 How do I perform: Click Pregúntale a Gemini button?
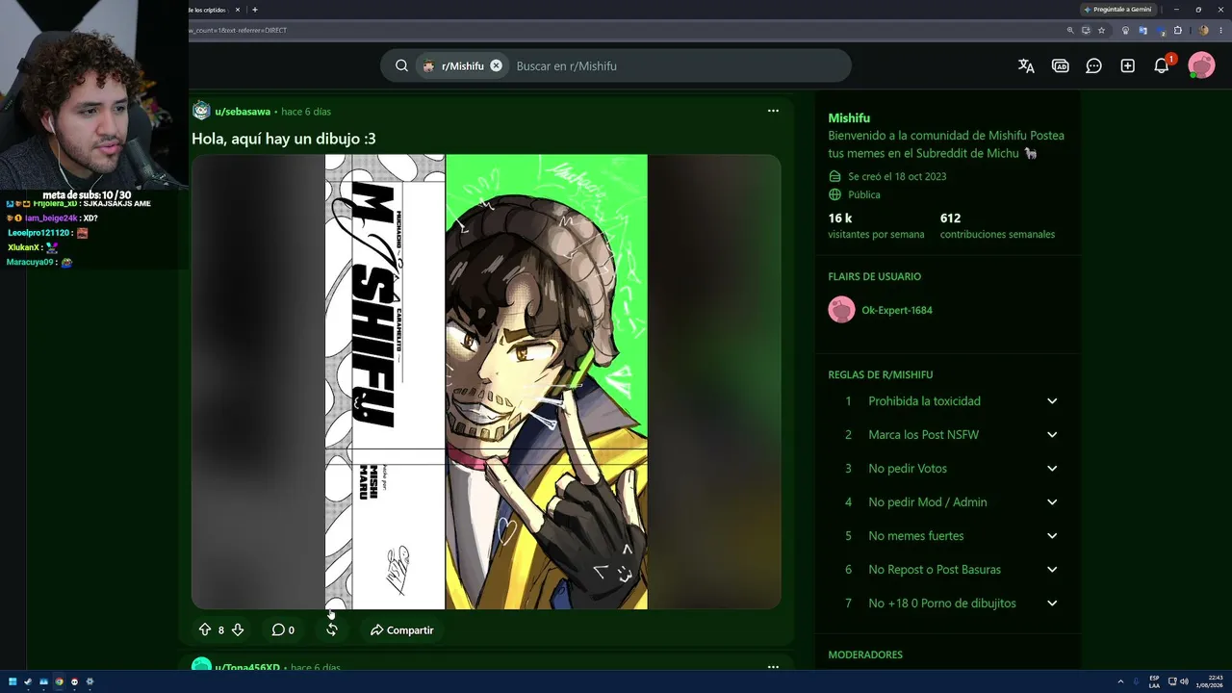1117,10
